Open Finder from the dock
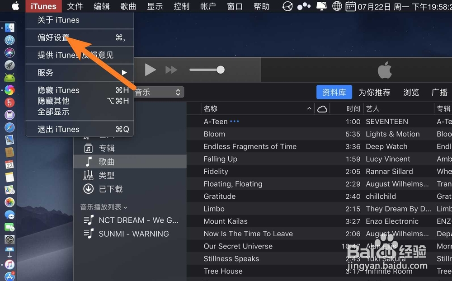 [10, 28]
